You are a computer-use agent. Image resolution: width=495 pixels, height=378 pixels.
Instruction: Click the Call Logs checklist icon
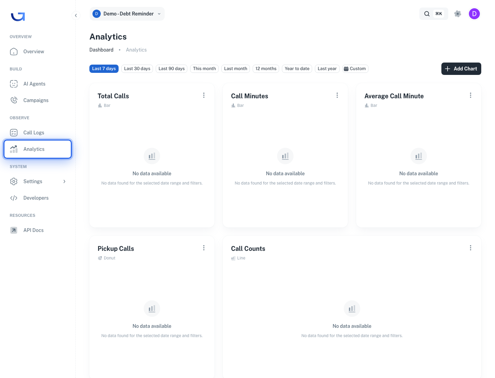pyautogui.click(x=14, y=133)
